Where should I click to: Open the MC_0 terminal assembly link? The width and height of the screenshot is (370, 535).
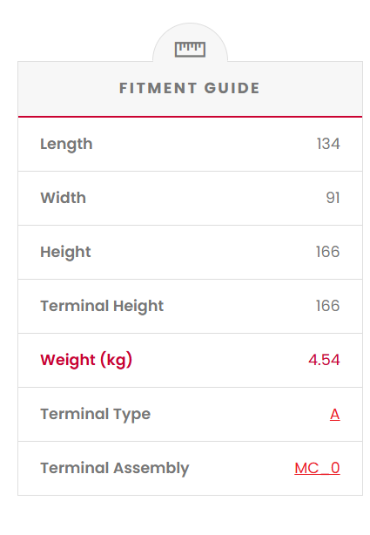pos(317,468)
